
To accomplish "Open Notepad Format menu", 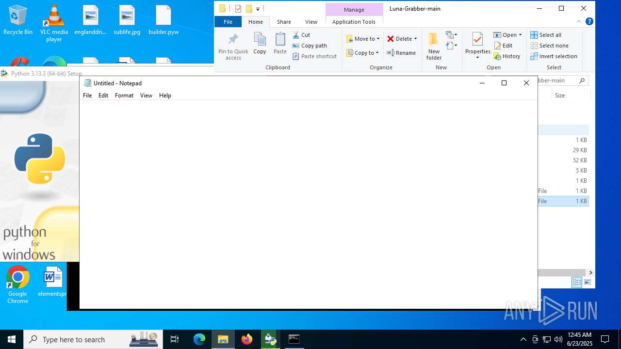I will 124,95.
